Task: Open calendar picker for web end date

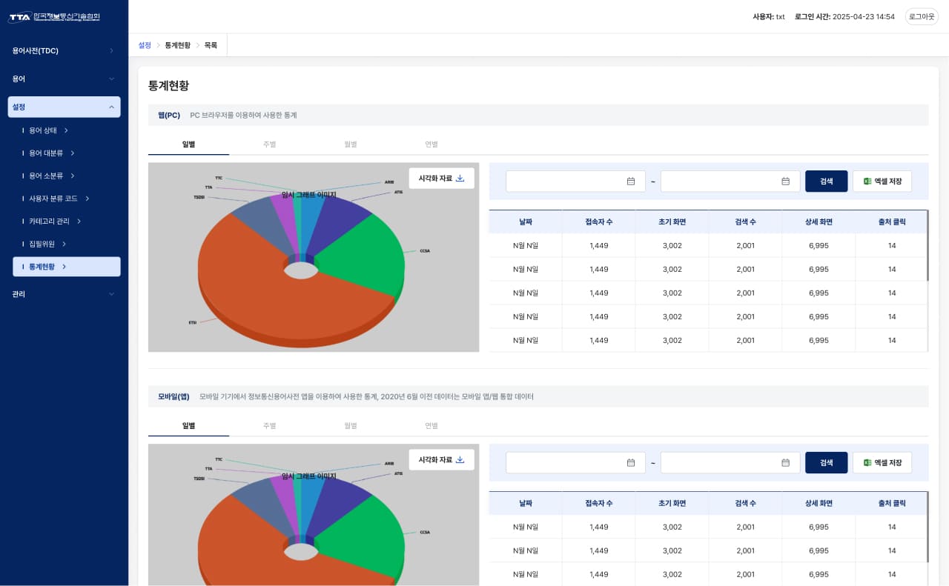Action: pyautogui.click(x=785, y=182)
